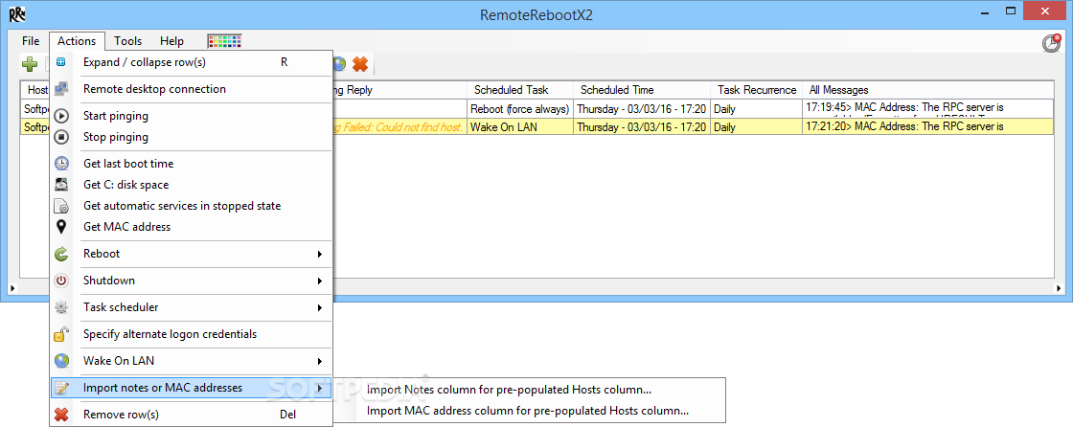The image size is (1073, 427).
Task: Select Get automatic services in stopped state
Action: coord(192,206)
